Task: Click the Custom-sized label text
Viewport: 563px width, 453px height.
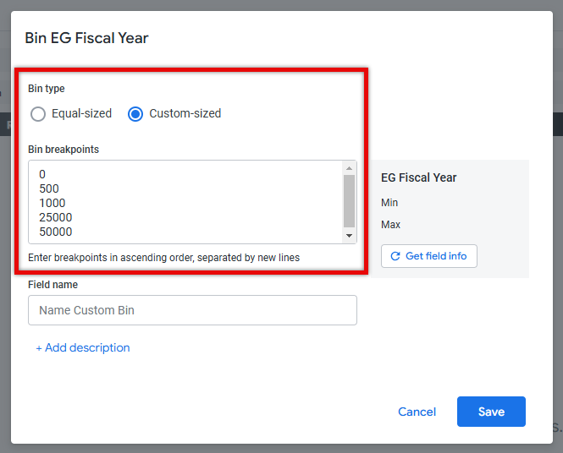Action: tap(185, 113)
